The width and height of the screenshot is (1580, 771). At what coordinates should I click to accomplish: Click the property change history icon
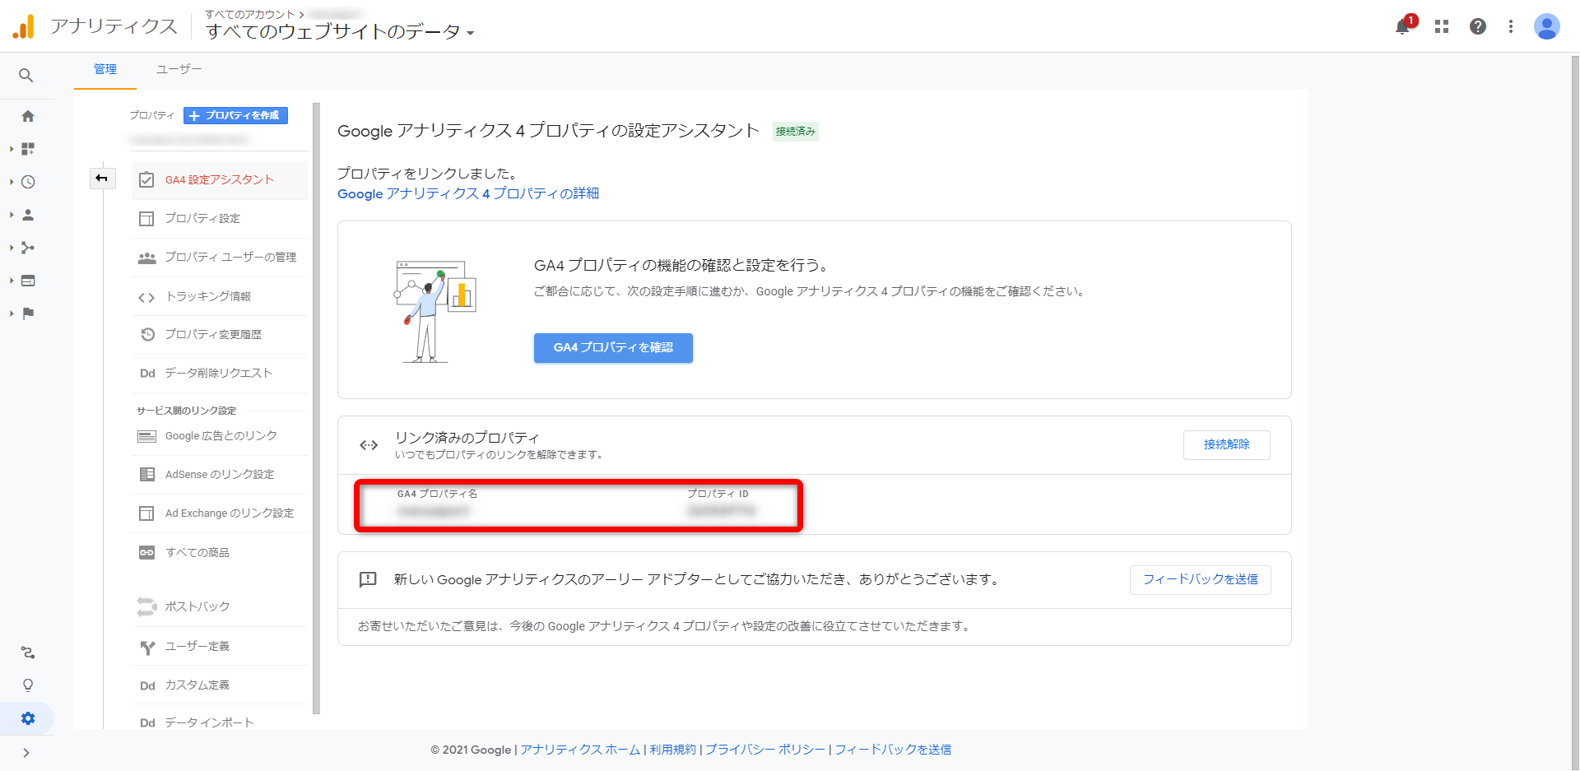click(147, 335)
